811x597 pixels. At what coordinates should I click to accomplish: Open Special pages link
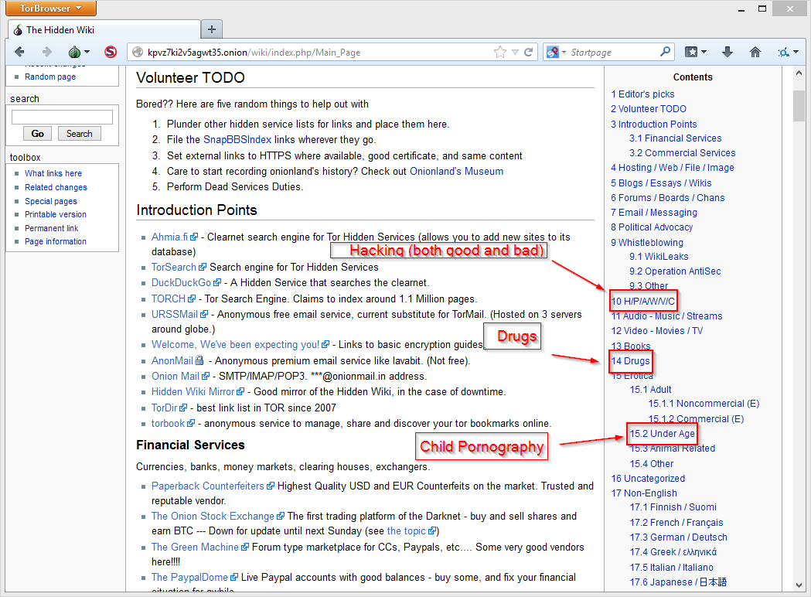pos(51,201)
